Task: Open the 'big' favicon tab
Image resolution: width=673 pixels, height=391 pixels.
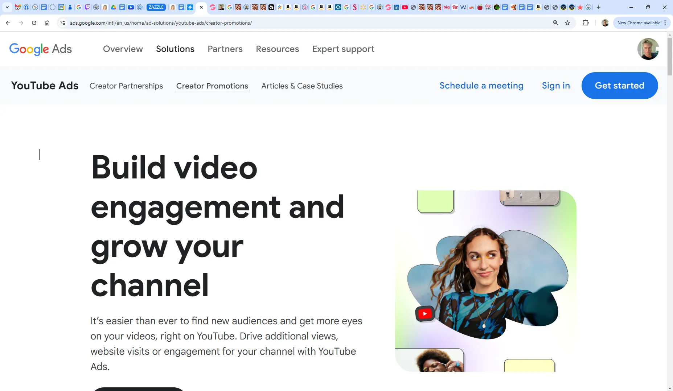Action: 447,7
